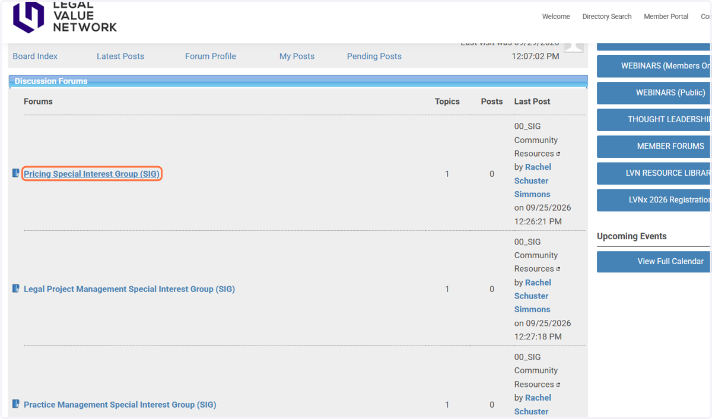Click the user avatar thumbnail near last visit
712x419 pixels.
(574, 47)
